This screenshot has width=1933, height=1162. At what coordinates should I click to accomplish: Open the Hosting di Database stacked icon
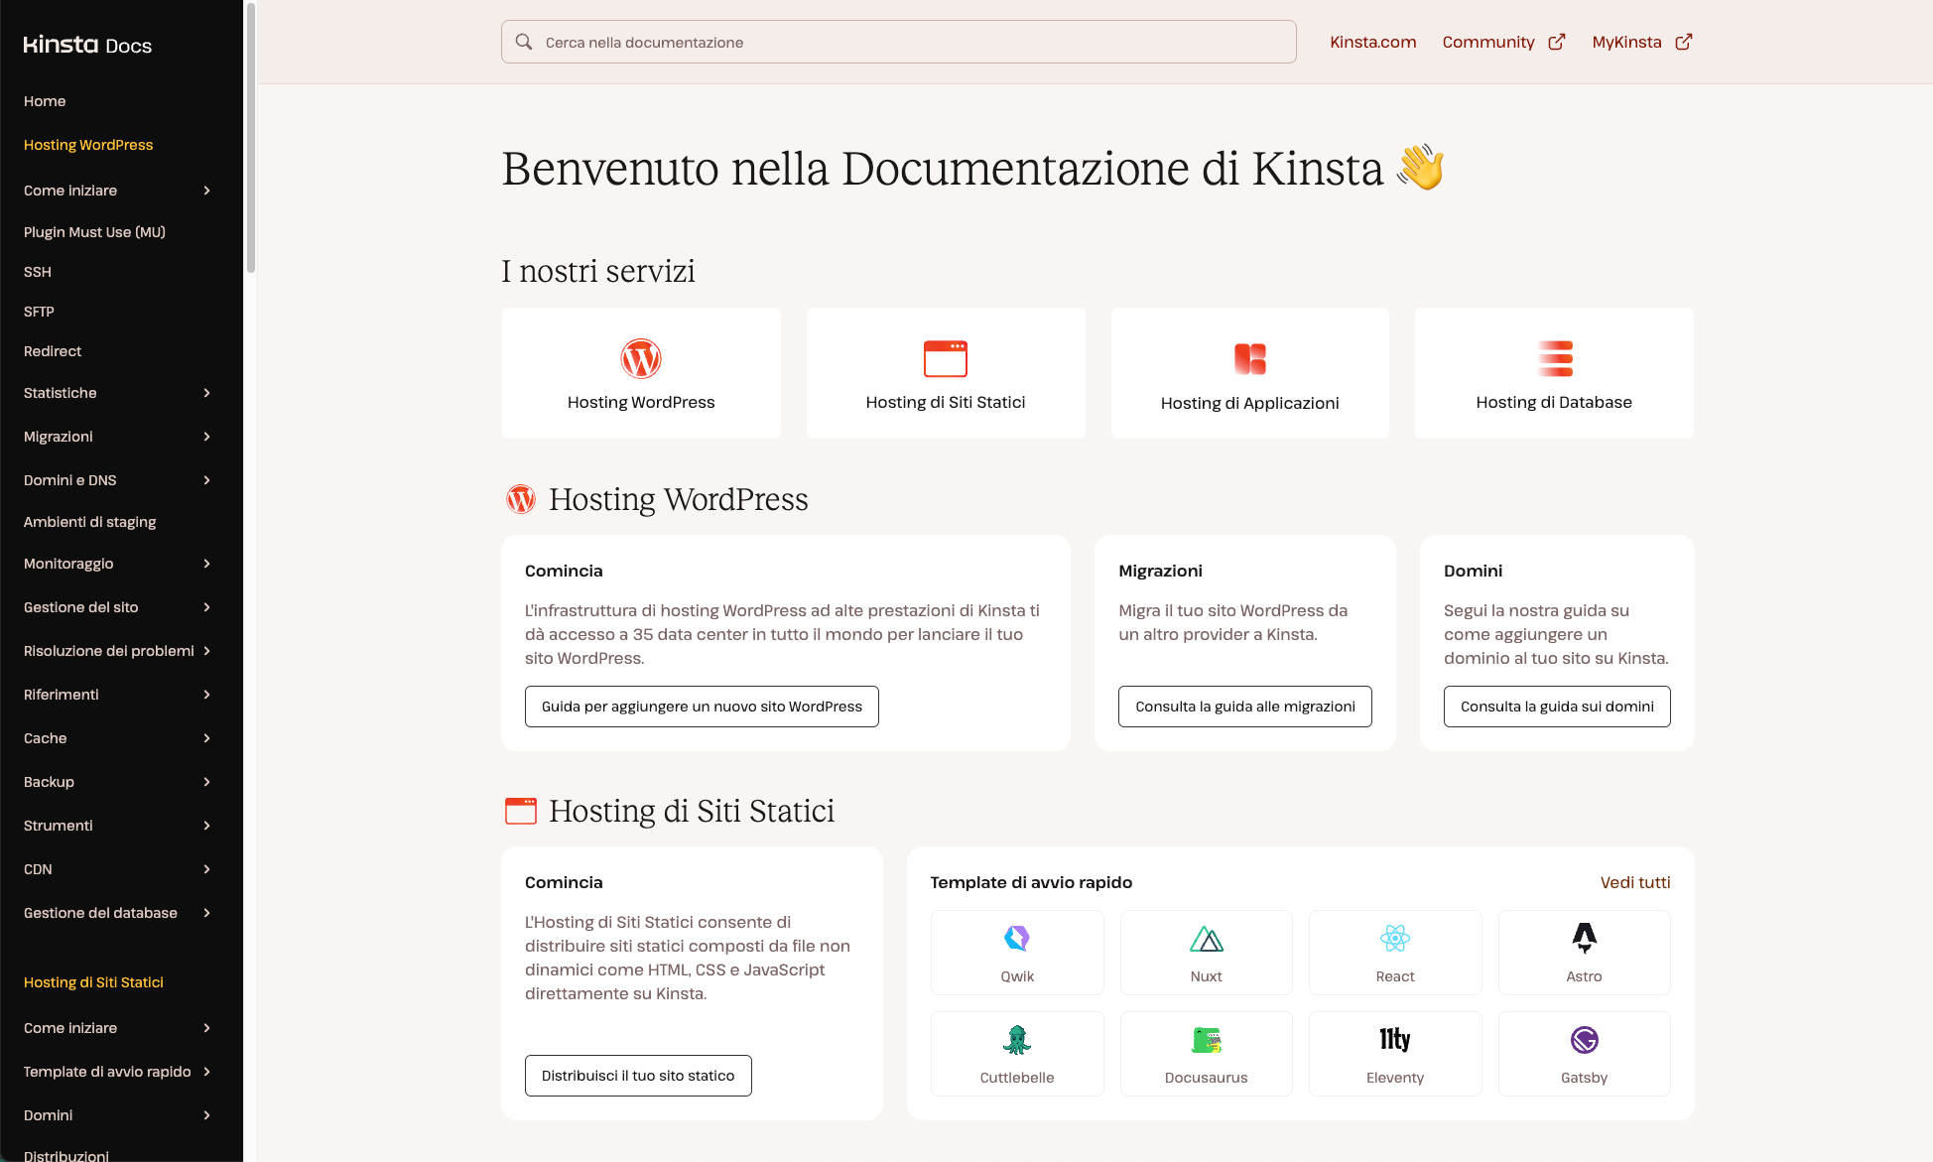point(1553,358)
